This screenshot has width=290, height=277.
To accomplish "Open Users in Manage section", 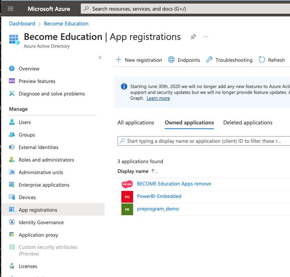I will 25,122.
